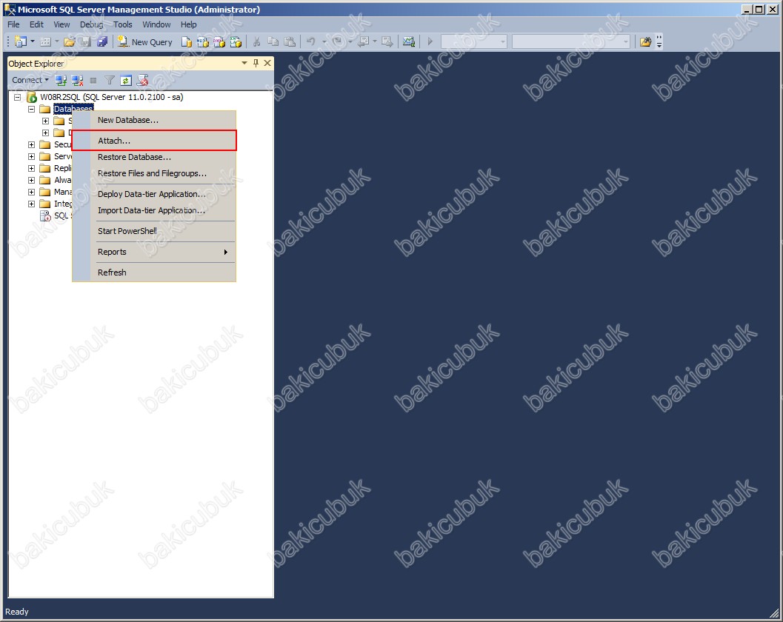The height and width of the screenshot is (622, 783).
Task: Choose Attach... from context menu
Action: coord(154,141)
